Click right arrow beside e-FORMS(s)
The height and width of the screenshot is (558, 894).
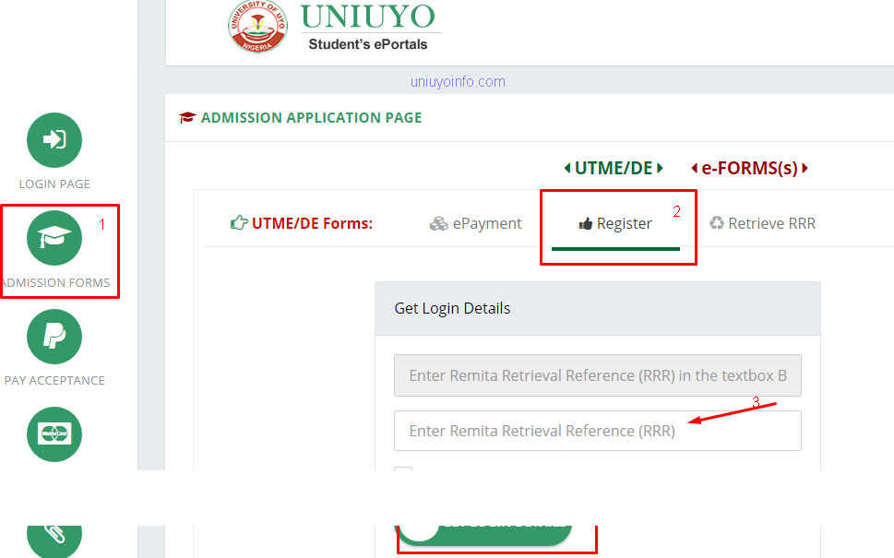pyautogui.click(x=805, y=168)
